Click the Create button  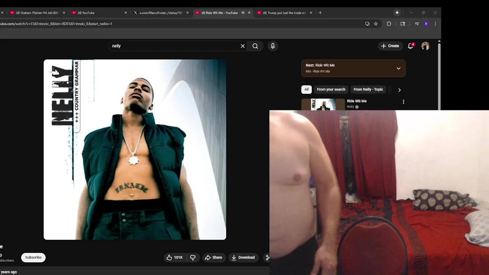tap(390, 46)
